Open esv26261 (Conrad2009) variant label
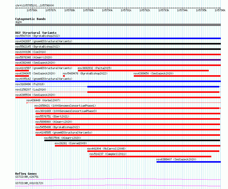This screenshot has height=189, width=228. (x=71, y=143)
